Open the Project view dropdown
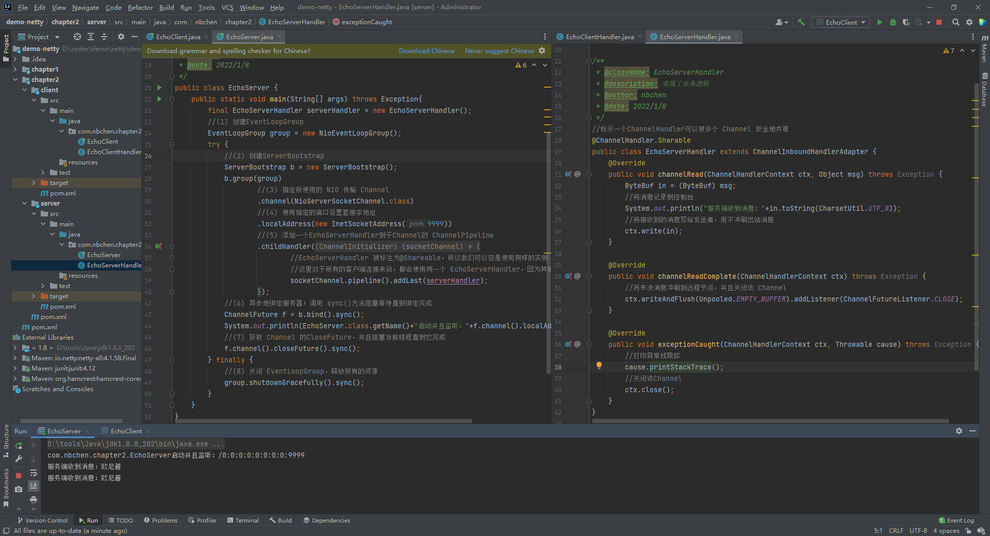Screen dimensions: 990x536 pyautogui.click(x=39, y=37)
